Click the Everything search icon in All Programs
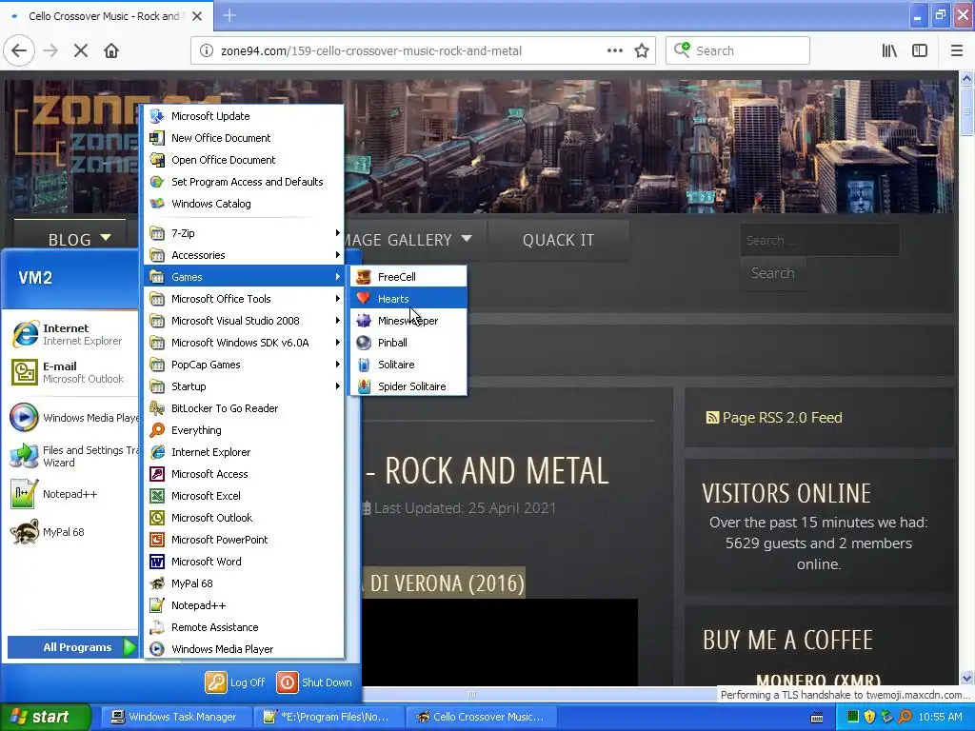This screenshot has height=731, width=975. click(157, 430)
